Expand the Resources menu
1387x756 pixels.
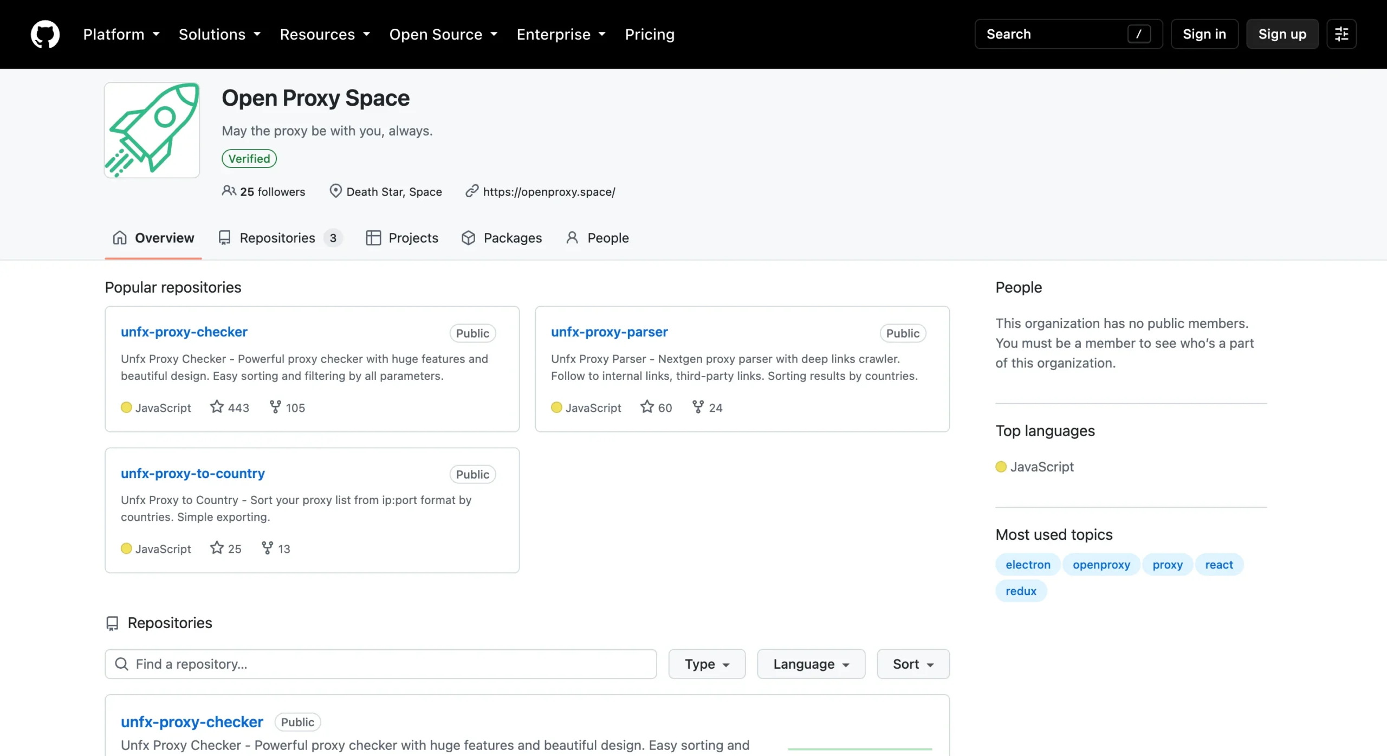tap(325, 34)
